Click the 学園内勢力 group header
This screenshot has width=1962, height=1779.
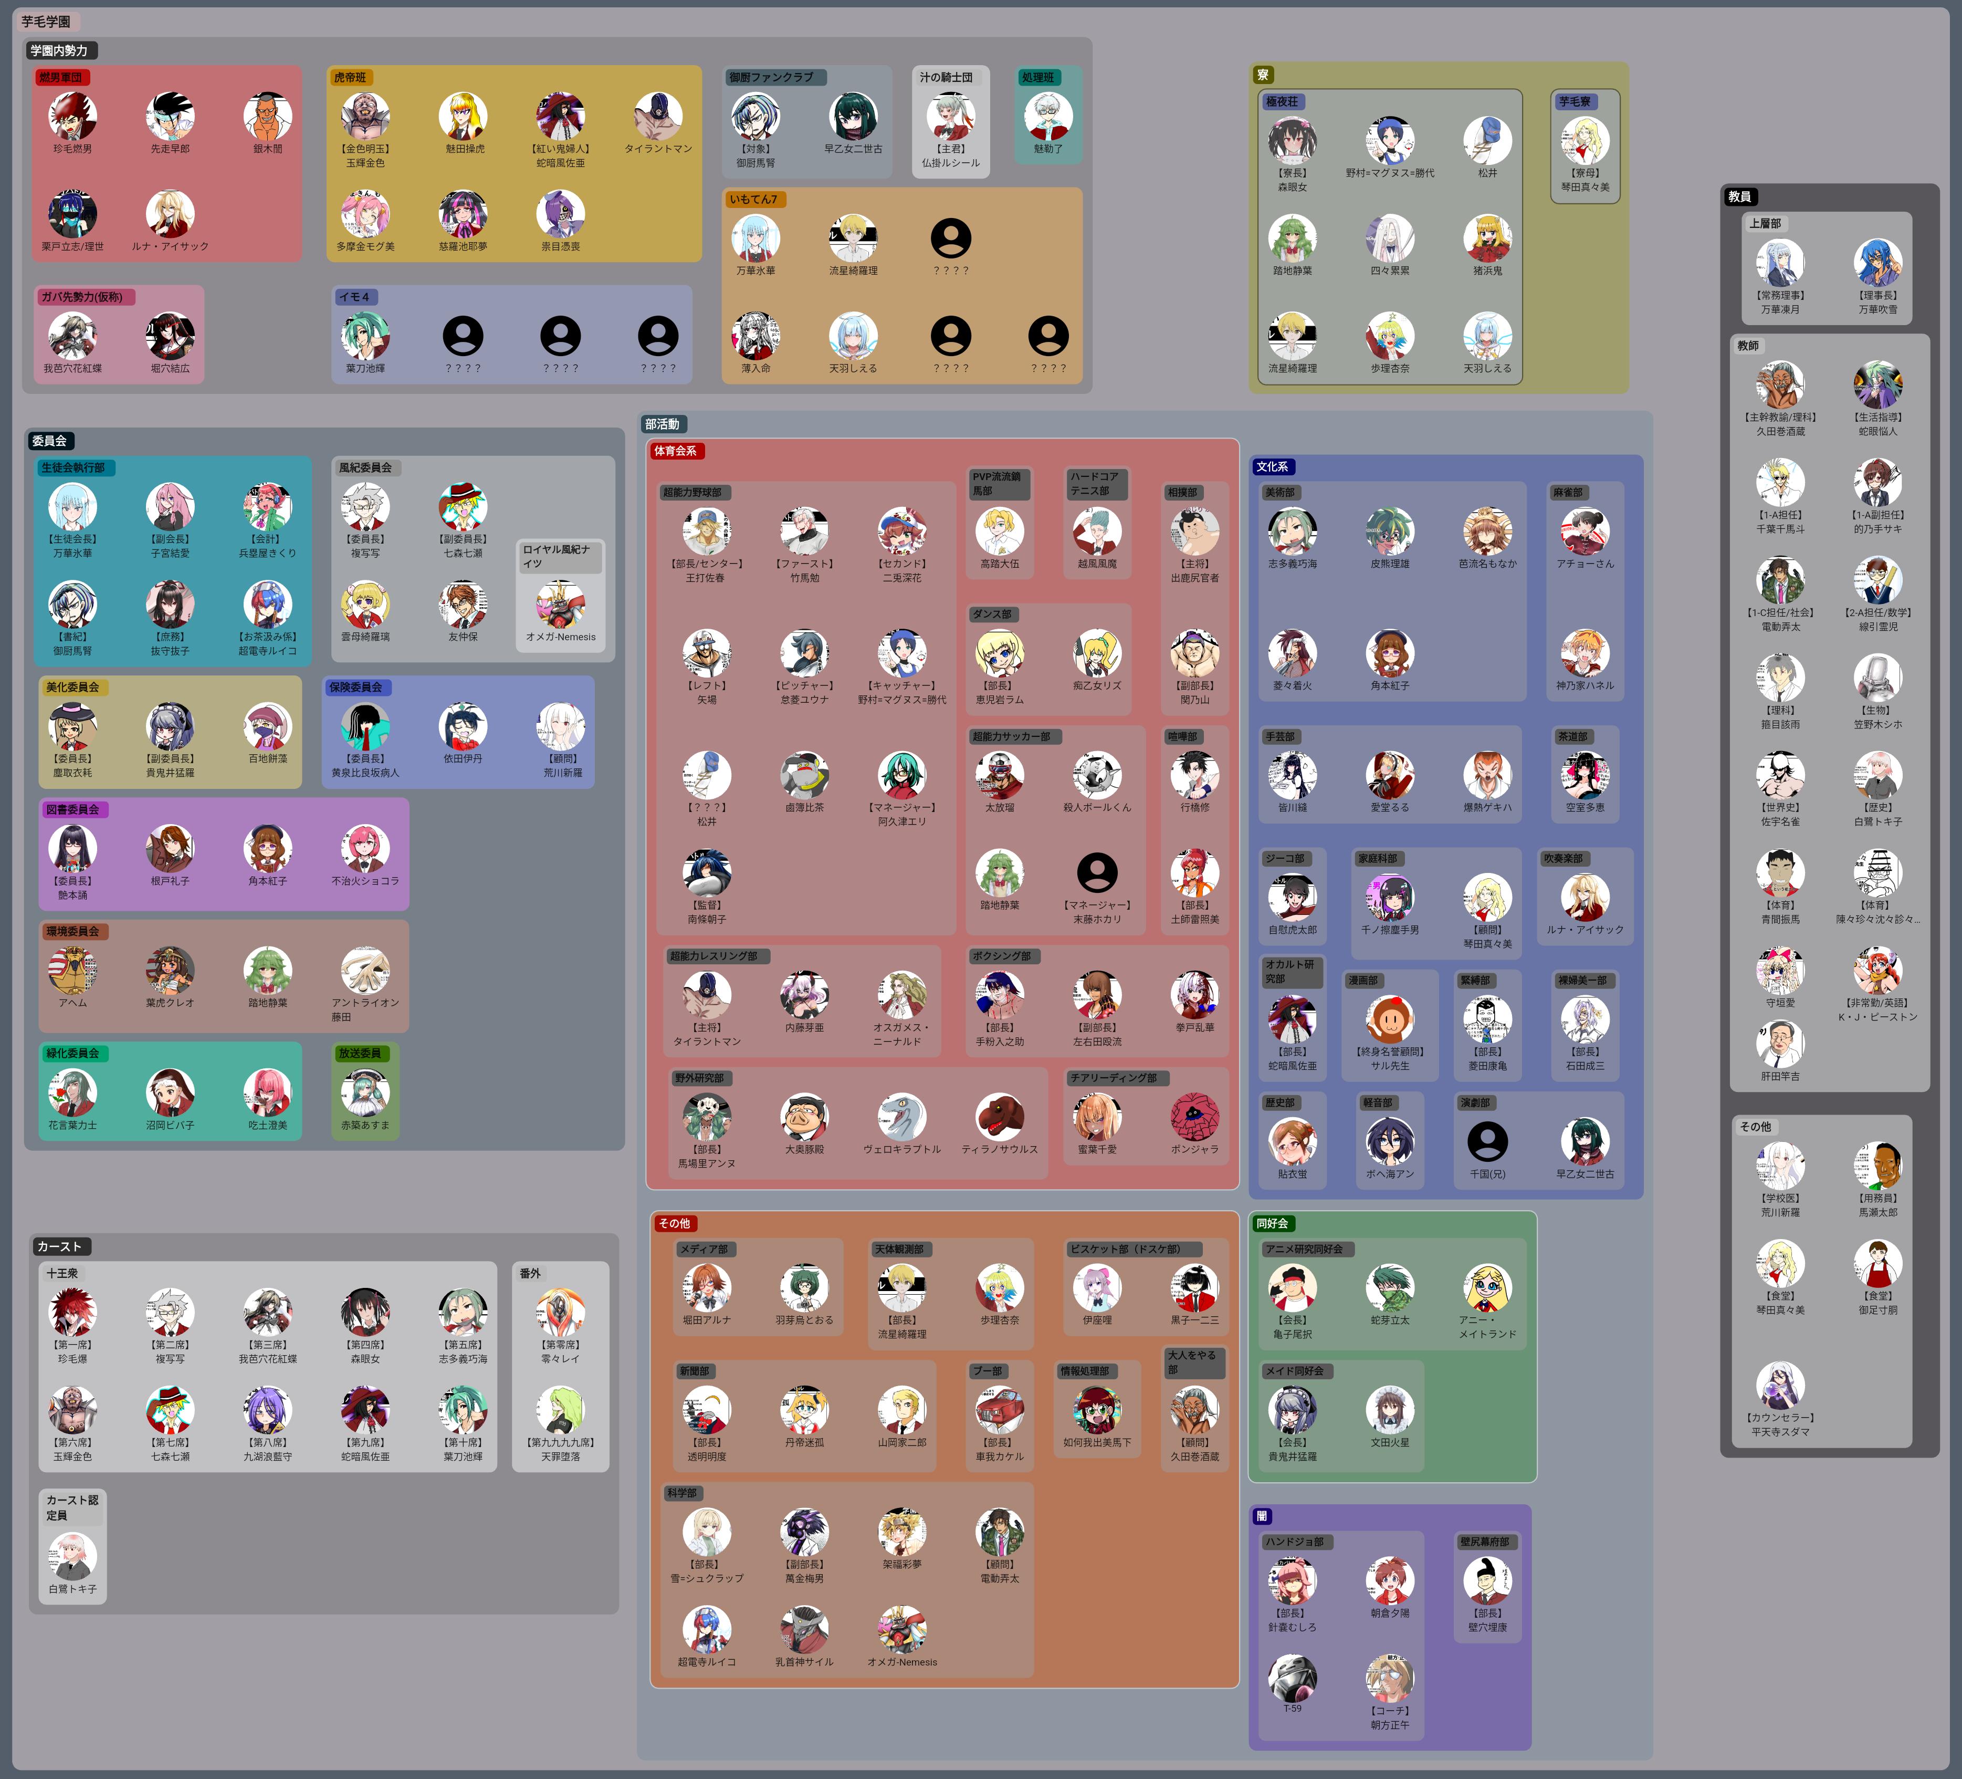(59, 50)
